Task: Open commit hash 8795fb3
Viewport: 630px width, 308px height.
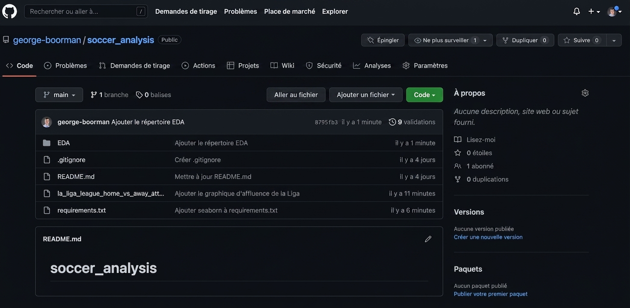Action: point(326,122)
